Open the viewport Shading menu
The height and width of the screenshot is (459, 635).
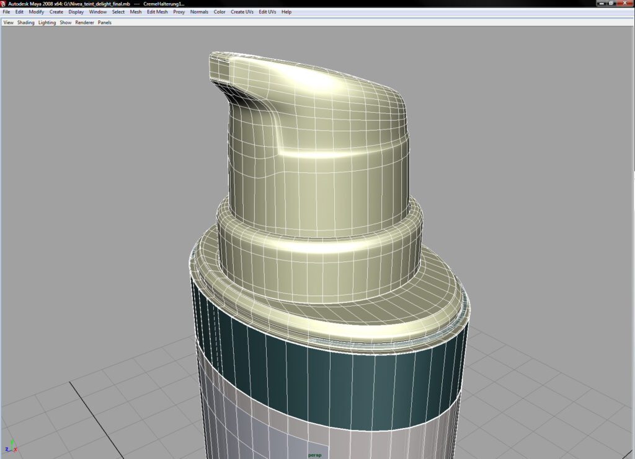pos(26,23)
